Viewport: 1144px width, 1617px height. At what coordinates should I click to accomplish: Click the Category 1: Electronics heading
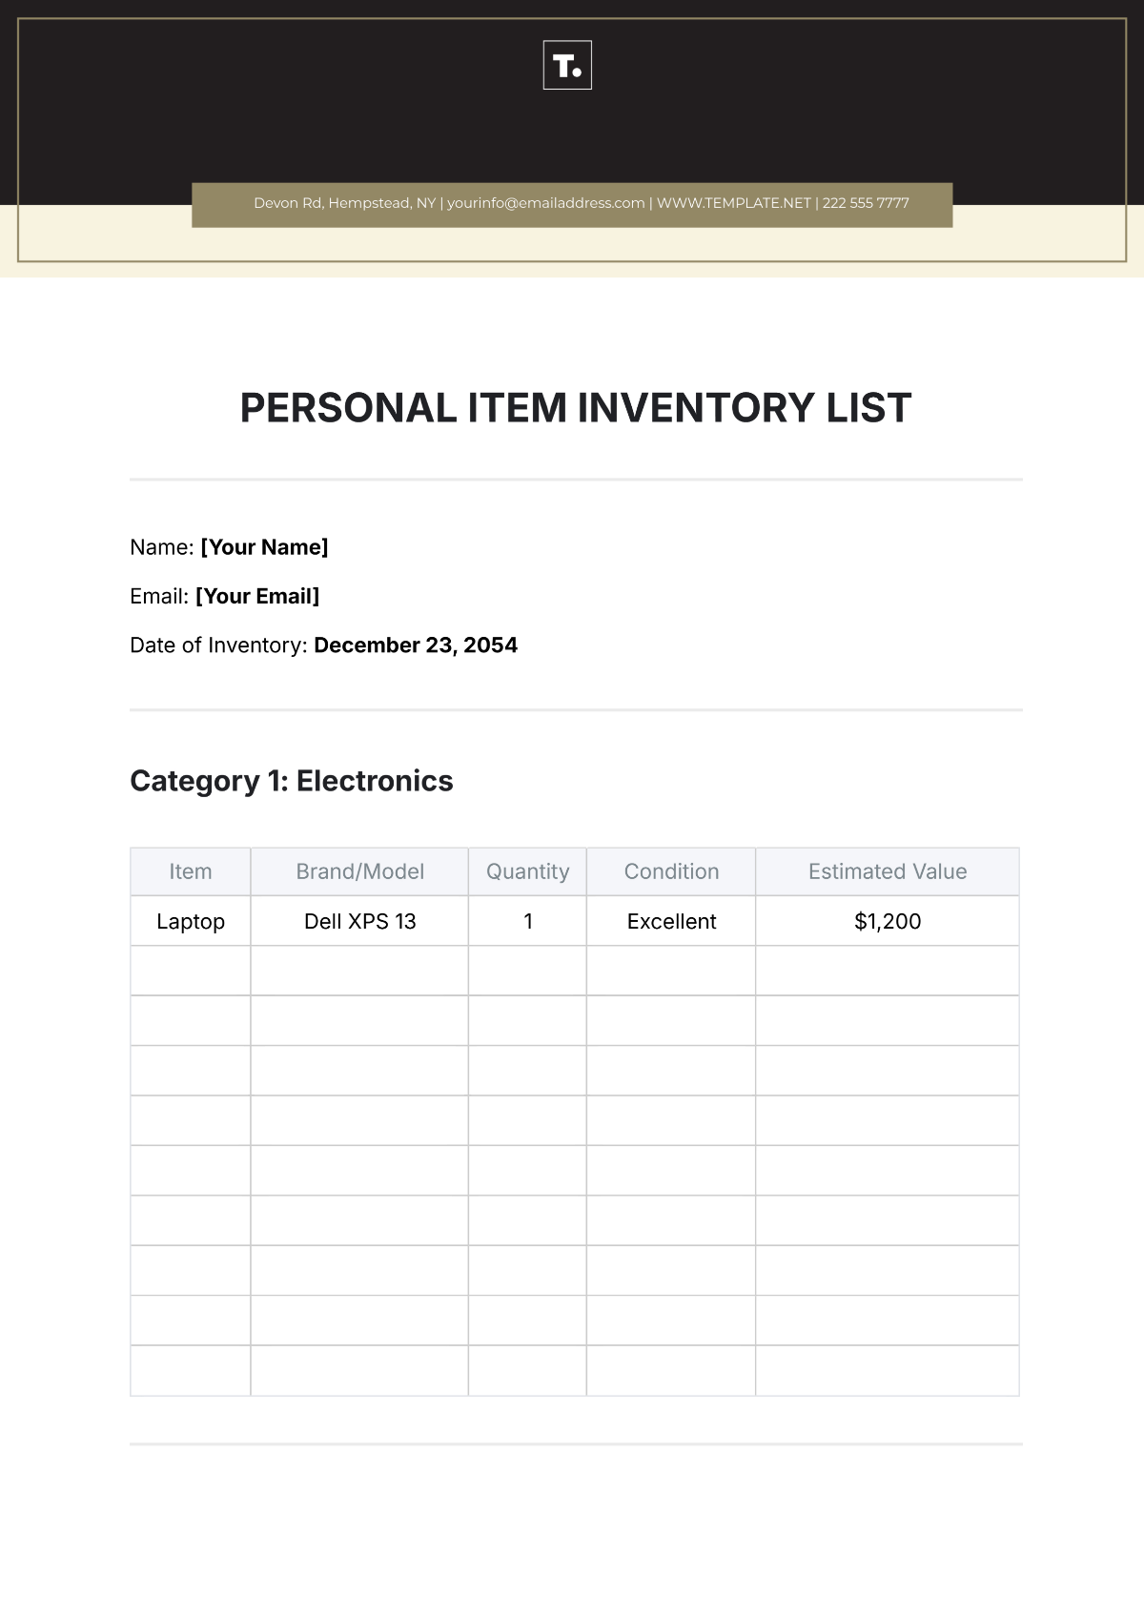tap(292, 781)
